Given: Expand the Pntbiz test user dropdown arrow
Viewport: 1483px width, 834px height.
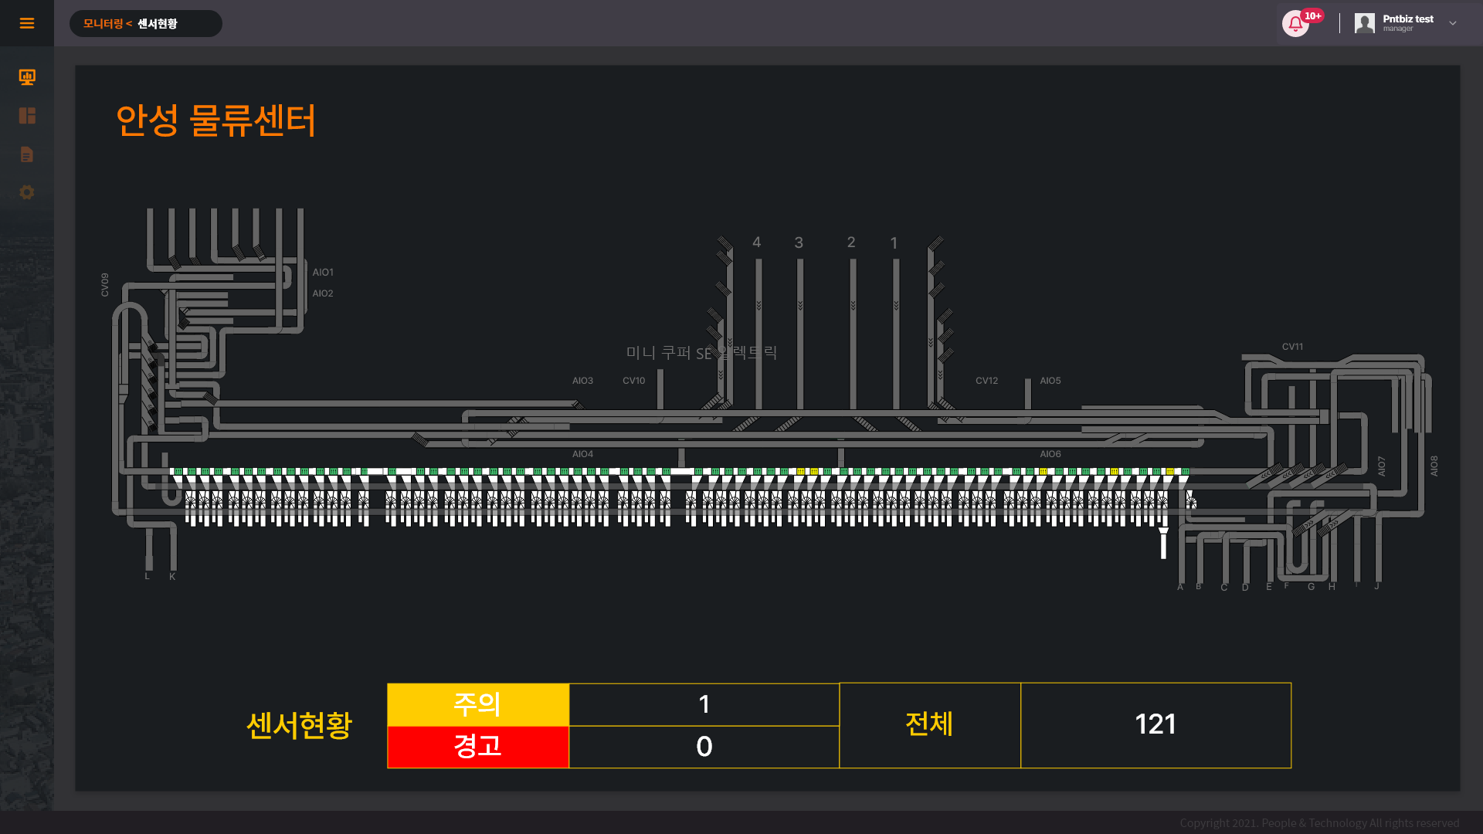Looking at the screenshot, I should (1453, 23).
